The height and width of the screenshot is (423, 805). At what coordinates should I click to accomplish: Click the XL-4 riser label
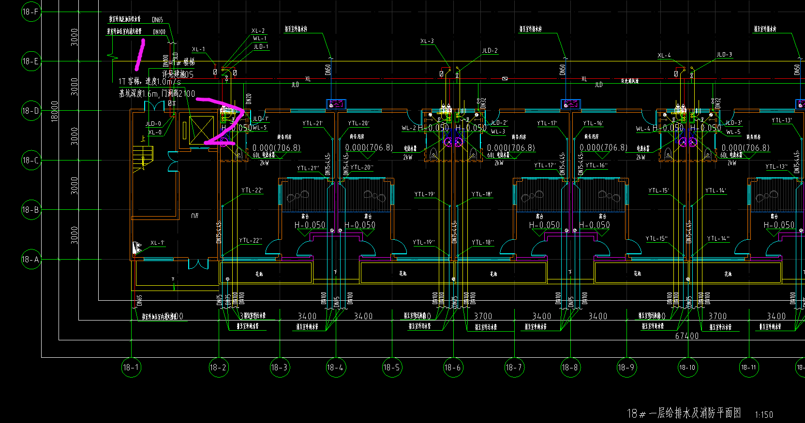[664, 56]
